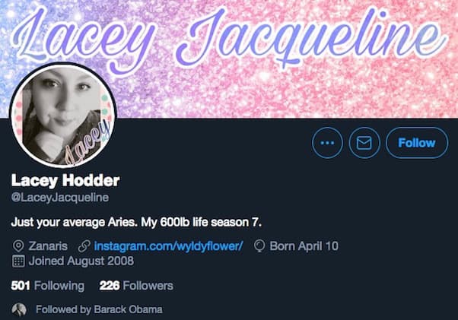Click the Zanaris location text
Viewport: 458px width, 320px height.
pyautogui.click(x=48, y=246)
